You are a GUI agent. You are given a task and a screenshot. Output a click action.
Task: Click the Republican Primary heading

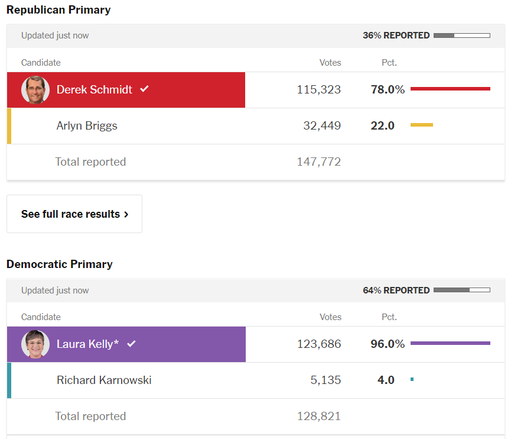click(x=58, y=10)
